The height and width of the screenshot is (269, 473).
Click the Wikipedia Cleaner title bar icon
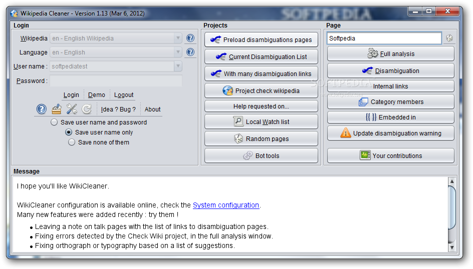coord(14,13)
